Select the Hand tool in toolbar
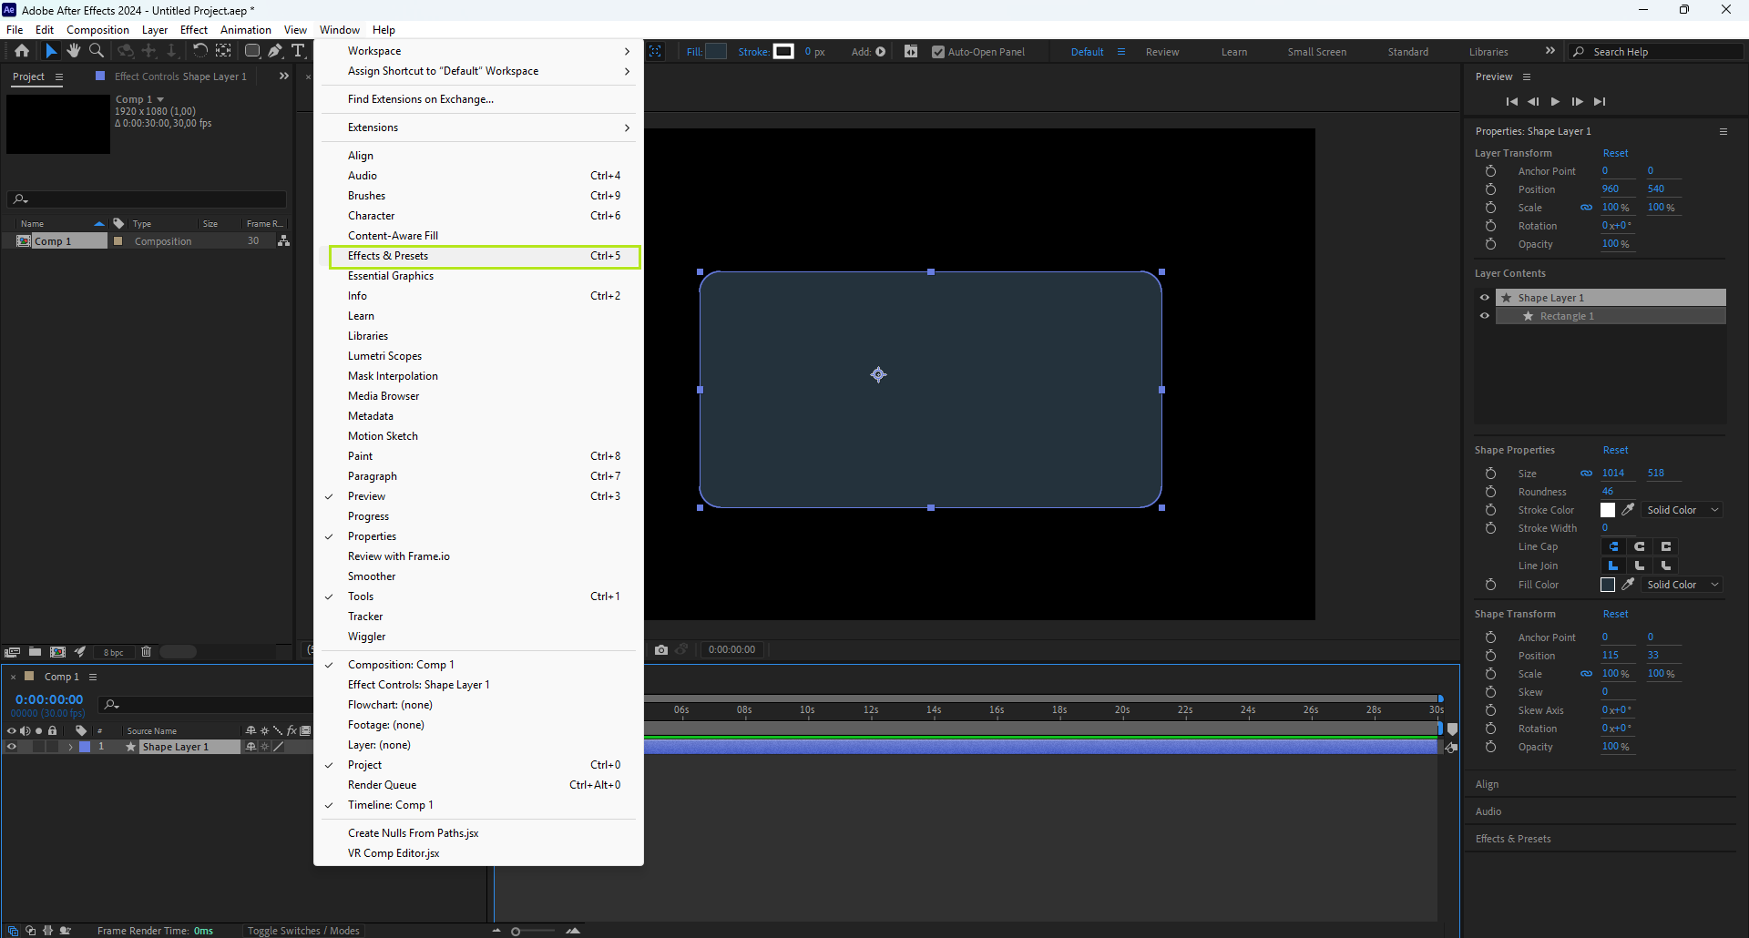The image size is (1749, 938). (74, 51)
